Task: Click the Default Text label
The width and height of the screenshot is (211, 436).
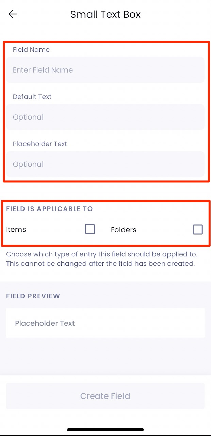Action: tap(32, 97)
